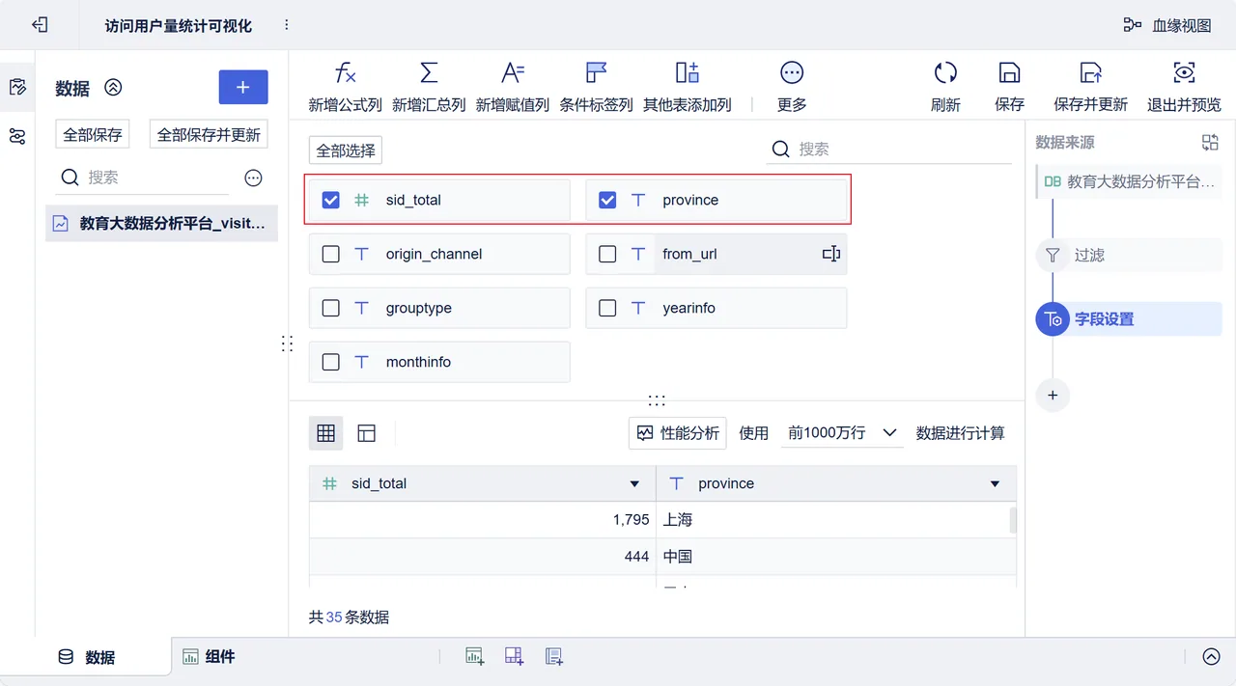The width and height of the screenshot is (1236, 686).
Task: Click 新增公式列 tool
Action: 346,87
